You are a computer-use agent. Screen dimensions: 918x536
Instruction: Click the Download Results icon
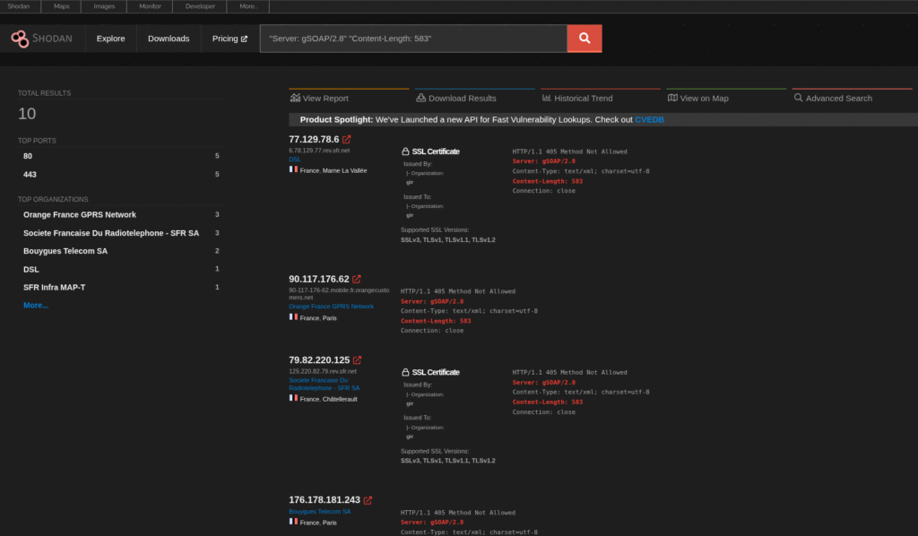coord(421,98)
